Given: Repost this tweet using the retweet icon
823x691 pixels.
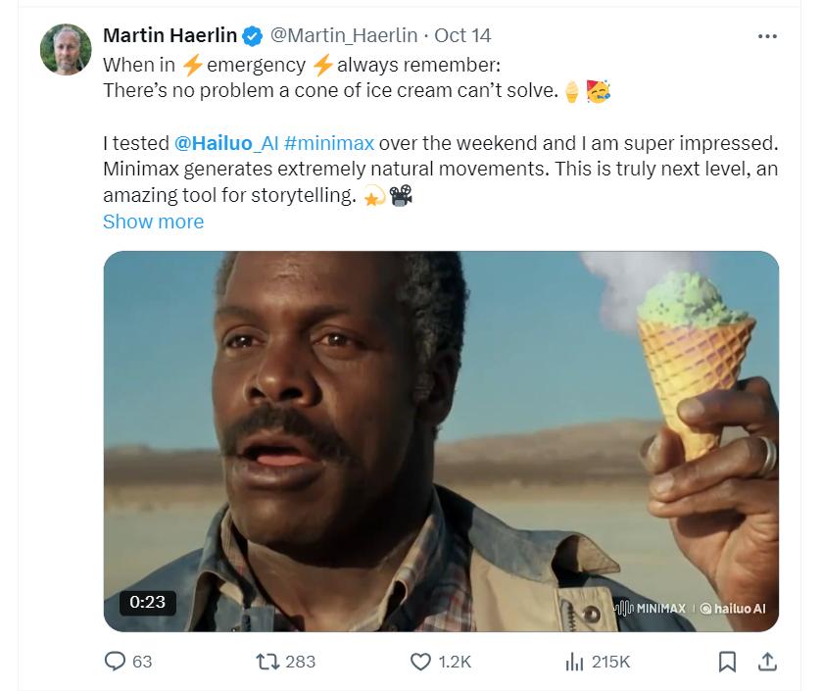Looking at the screenshot, I should tap(266, 662).
